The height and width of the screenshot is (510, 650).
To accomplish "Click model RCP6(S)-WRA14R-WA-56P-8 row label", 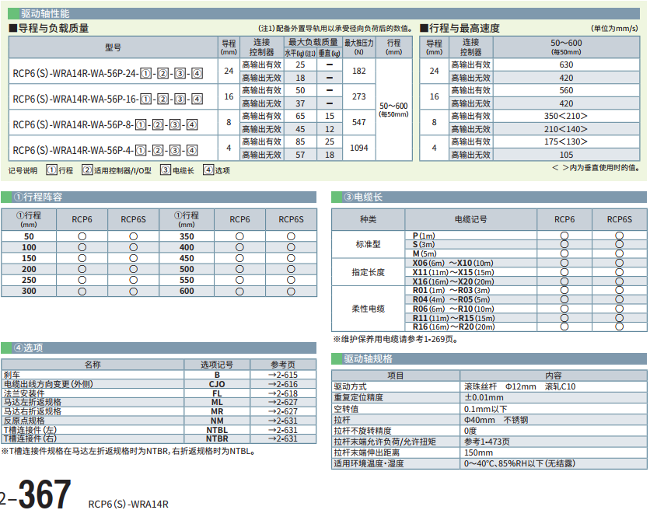I will (105, 124).
